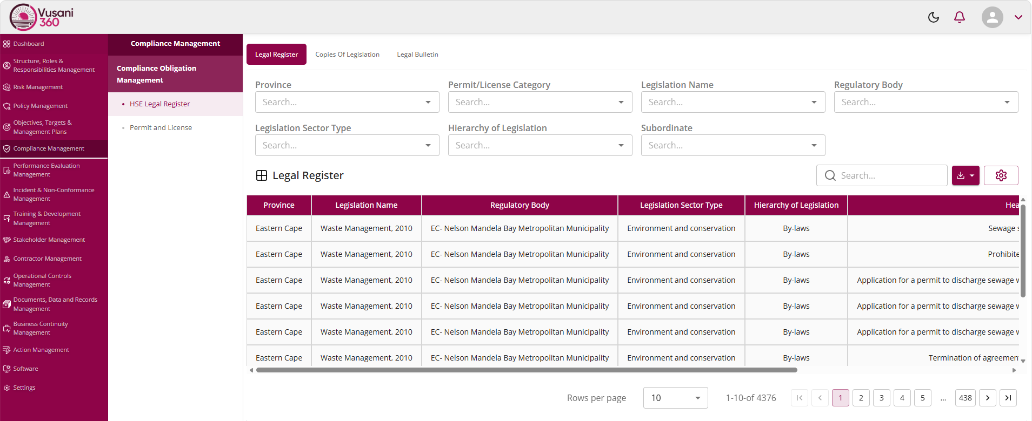The image size is (1032, 421).
Task: Open Legislation Sector Type dropdown
Action: pyautogui.click(x=347, y=145)
